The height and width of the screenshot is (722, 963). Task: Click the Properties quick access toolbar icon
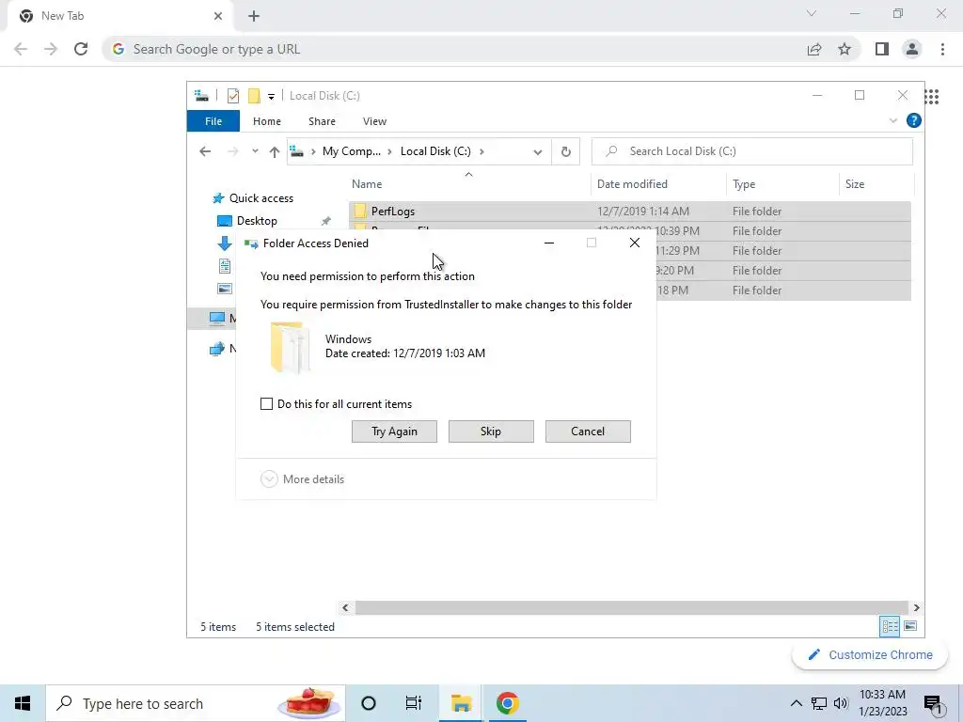coord(233,96)
